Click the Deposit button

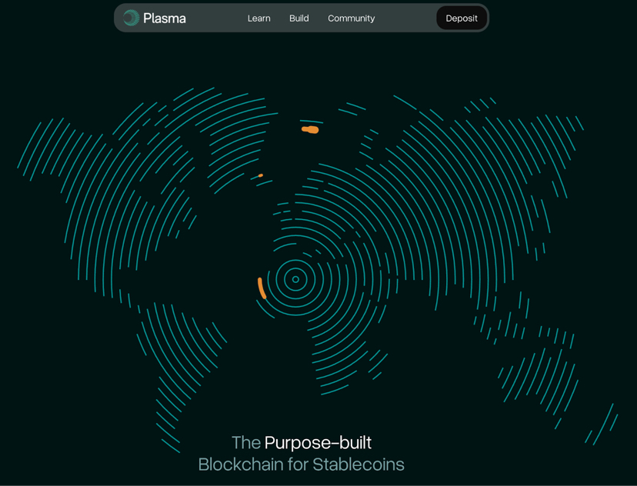tap(462, 18)
